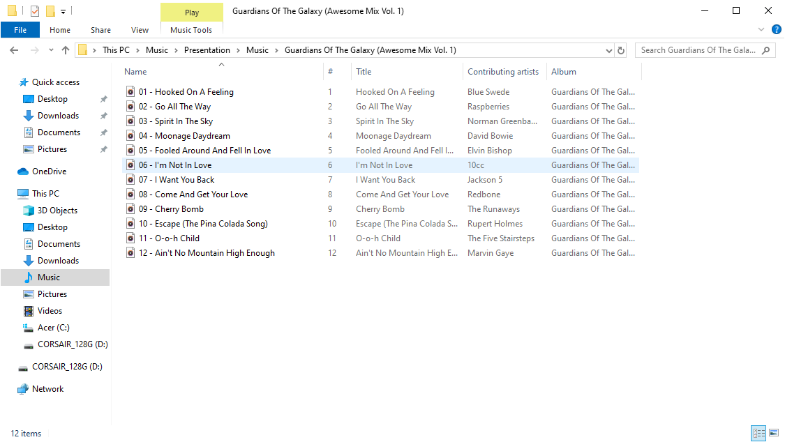This screenshot has height=442, width=785.
Task: Select 10 - Escape (The Pina Colada Song)
Action: click(x=203, y=224)
